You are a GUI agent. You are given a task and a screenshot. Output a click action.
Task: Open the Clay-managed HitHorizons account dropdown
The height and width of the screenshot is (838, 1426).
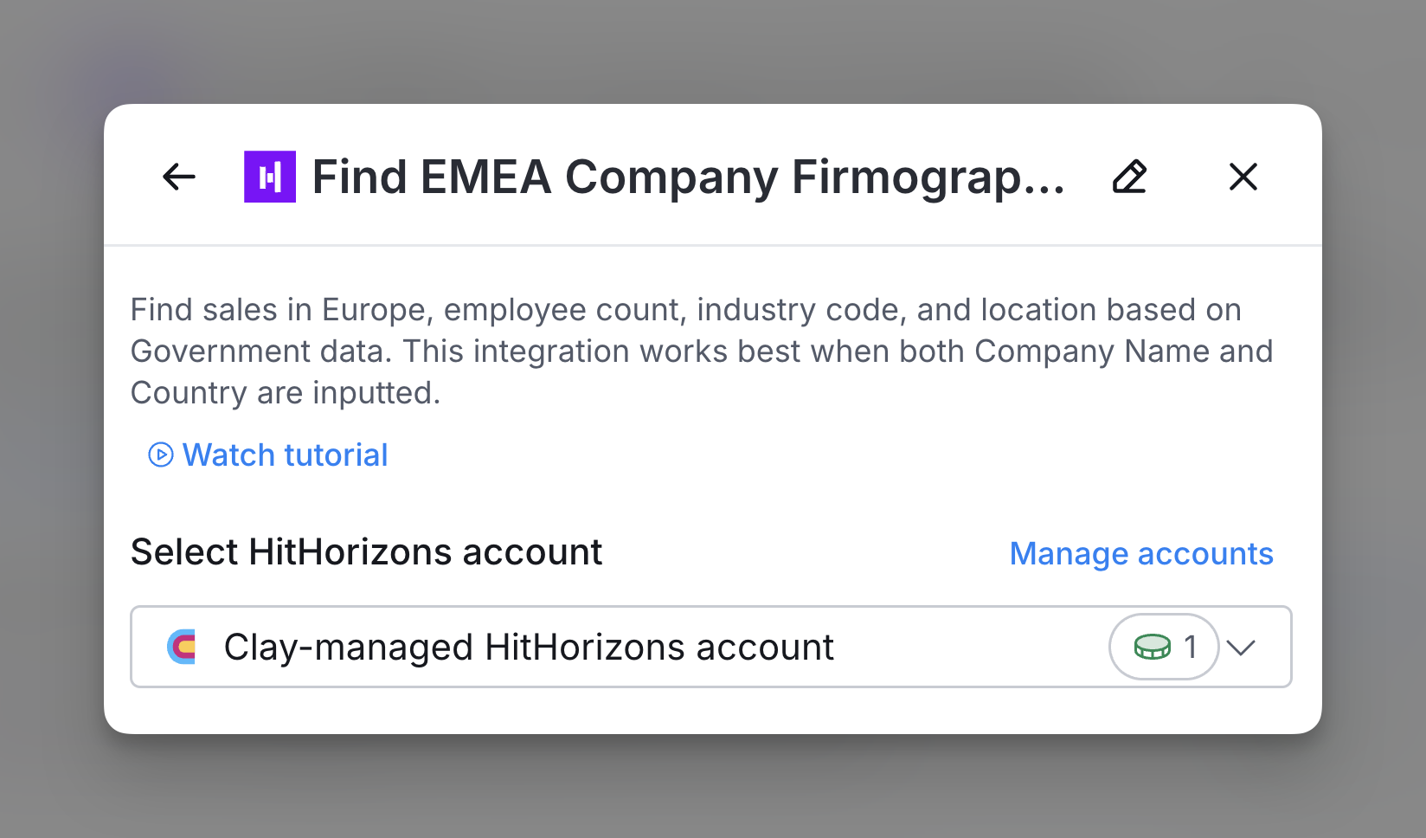[528, 647]
